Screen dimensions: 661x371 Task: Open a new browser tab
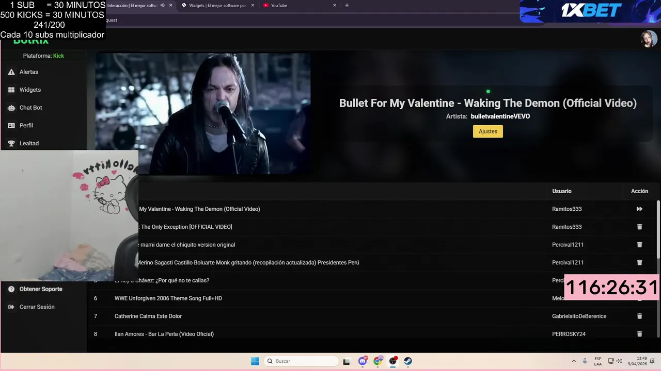347,5
